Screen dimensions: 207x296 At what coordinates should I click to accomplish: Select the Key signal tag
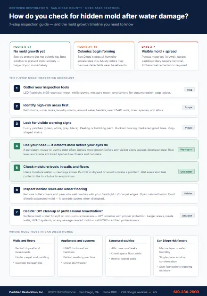pyautogui.click(x=186, y=149)
